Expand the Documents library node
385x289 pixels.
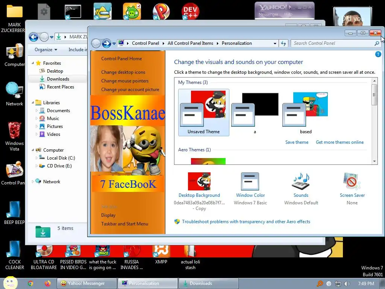[36, 111]
